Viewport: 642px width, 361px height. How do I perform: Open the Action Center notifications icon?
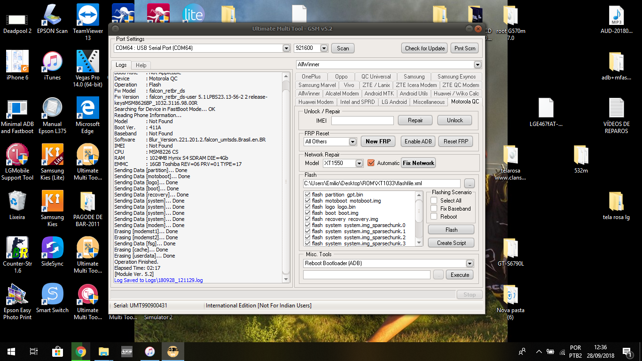point(626,351)
